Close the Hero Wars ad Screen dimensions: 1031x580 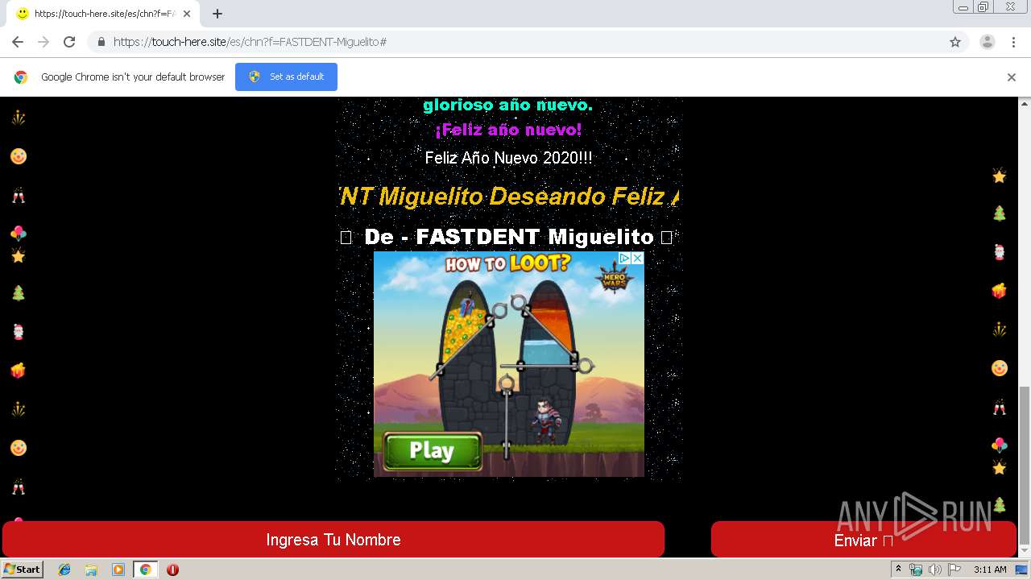point(637,258)
